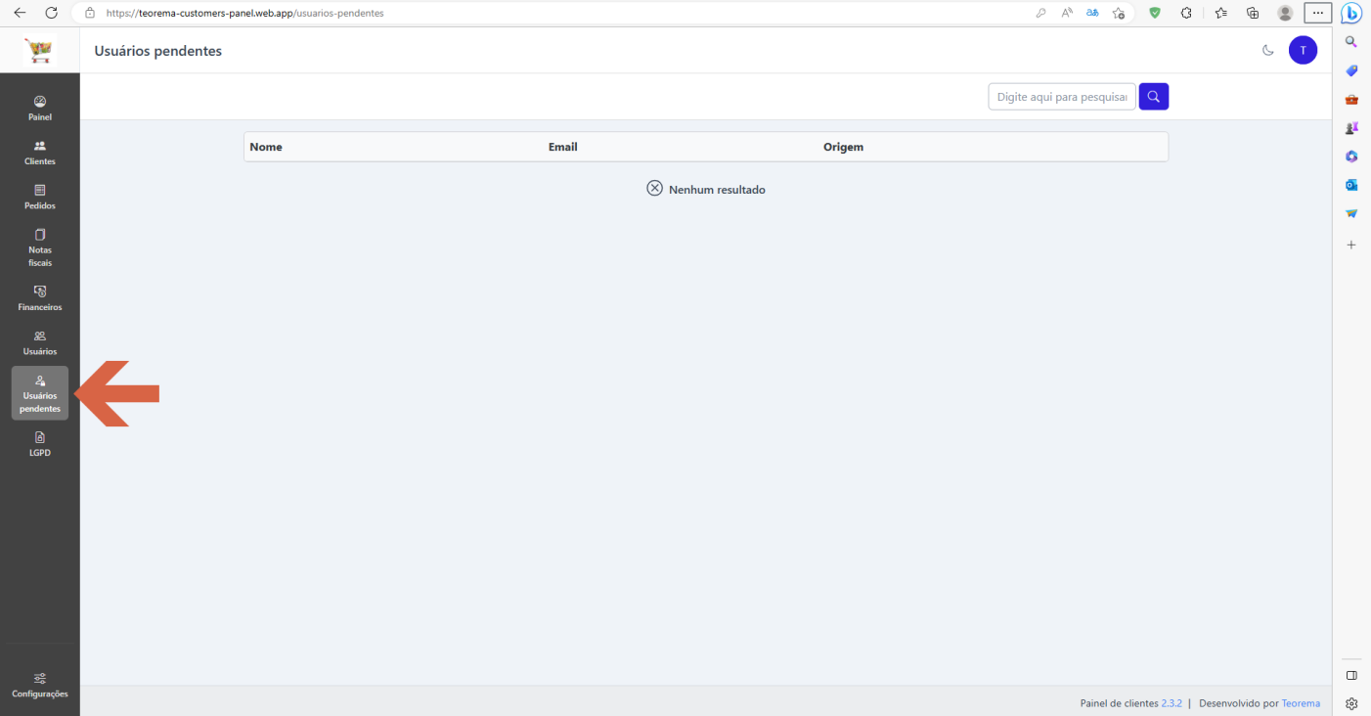Viewport: 1371px width, 716px height.
Task: Click the Nome column header
Action: (x=266, y=147)
